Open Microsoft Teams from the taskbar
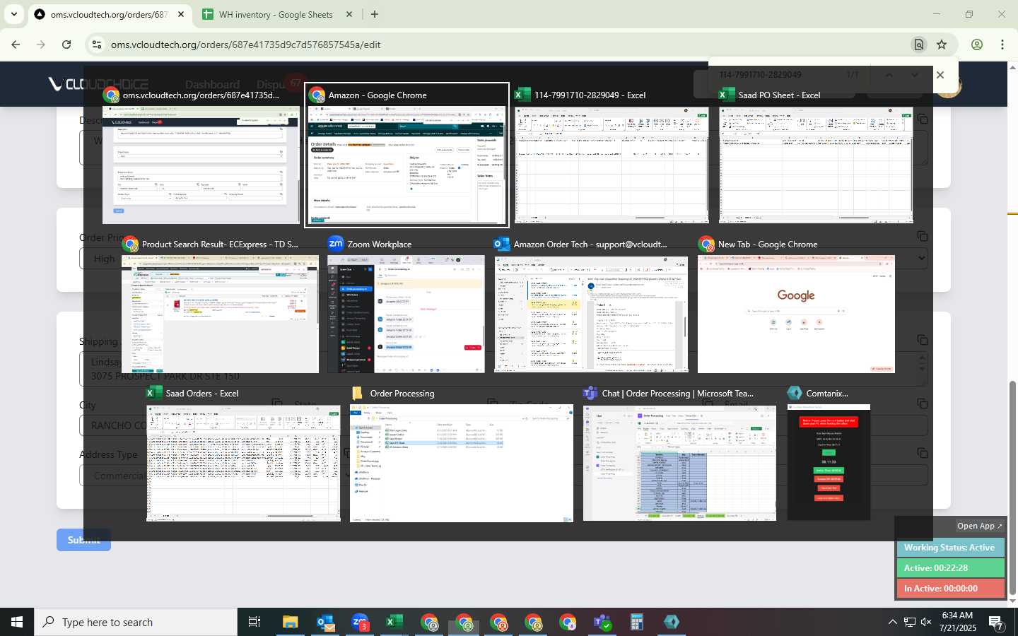This screenshot has height=636, width=1018. [602, 622]
